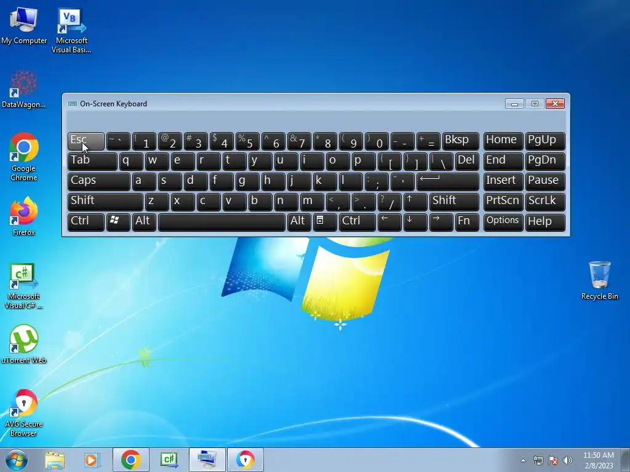The width and height of the screenshot is (630, 472).
Task: Click the Tab key
Action: click(x=92, y=162)
